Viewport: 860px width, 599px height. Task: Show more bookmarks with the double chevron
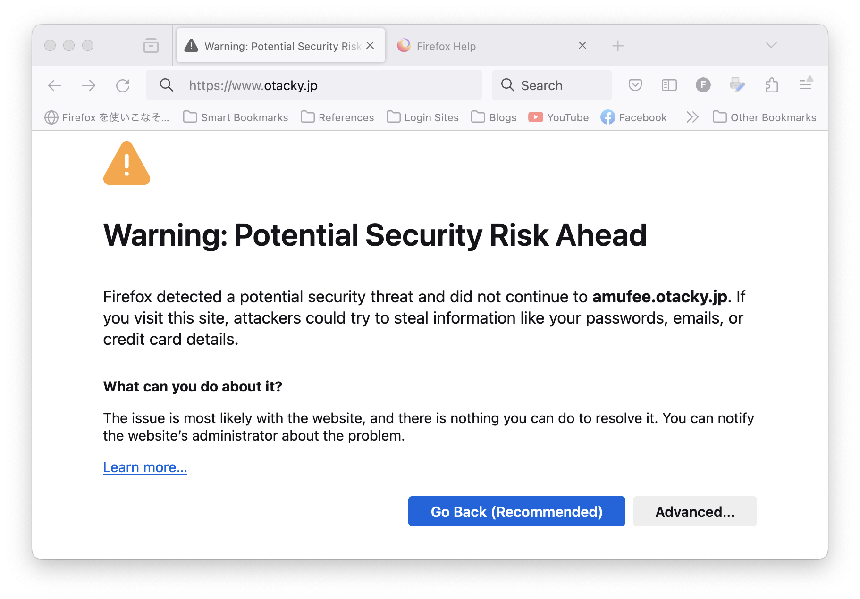[692, 117]
